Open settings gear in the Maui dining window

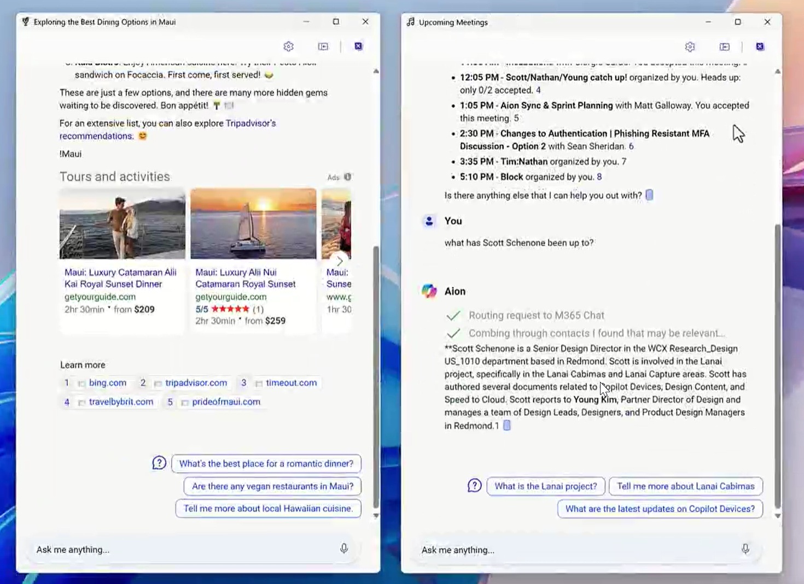(x=288, y=46)
